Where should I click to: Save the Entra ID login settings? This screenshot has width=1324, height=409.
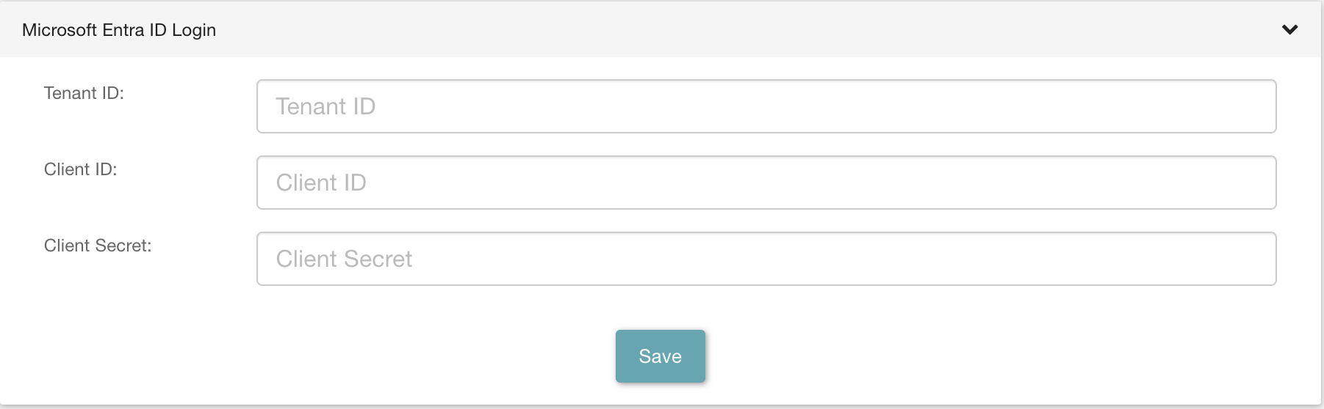tap(660, 356)
